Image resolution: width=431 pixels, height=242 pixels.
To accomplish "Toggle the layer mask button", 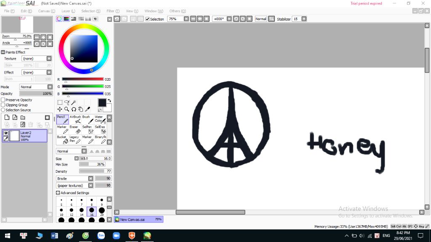I will (47, 118).
